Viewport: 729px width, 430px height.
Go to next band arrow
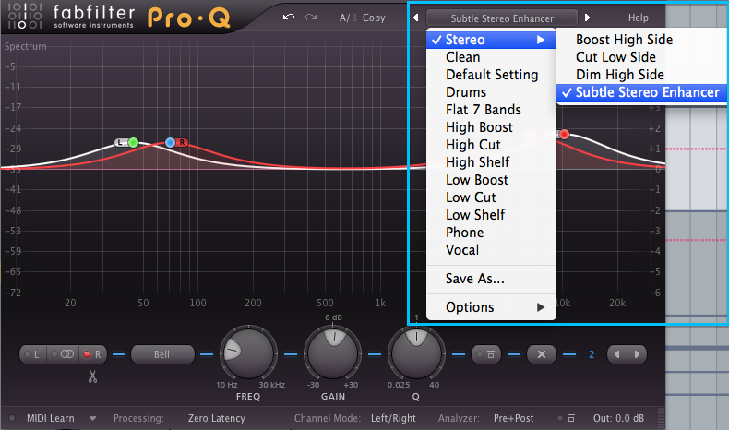(637, 354)
